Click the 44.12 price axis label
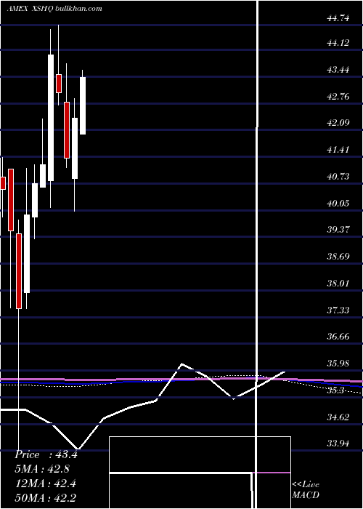Screen dimensions: 363x509 (x=338, y=42)
